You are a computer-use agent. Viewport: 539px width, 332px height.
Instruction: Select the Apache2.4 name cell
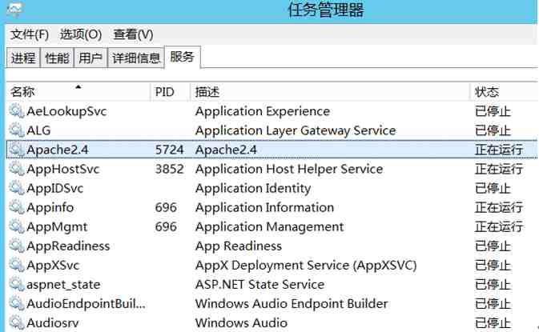58,150
